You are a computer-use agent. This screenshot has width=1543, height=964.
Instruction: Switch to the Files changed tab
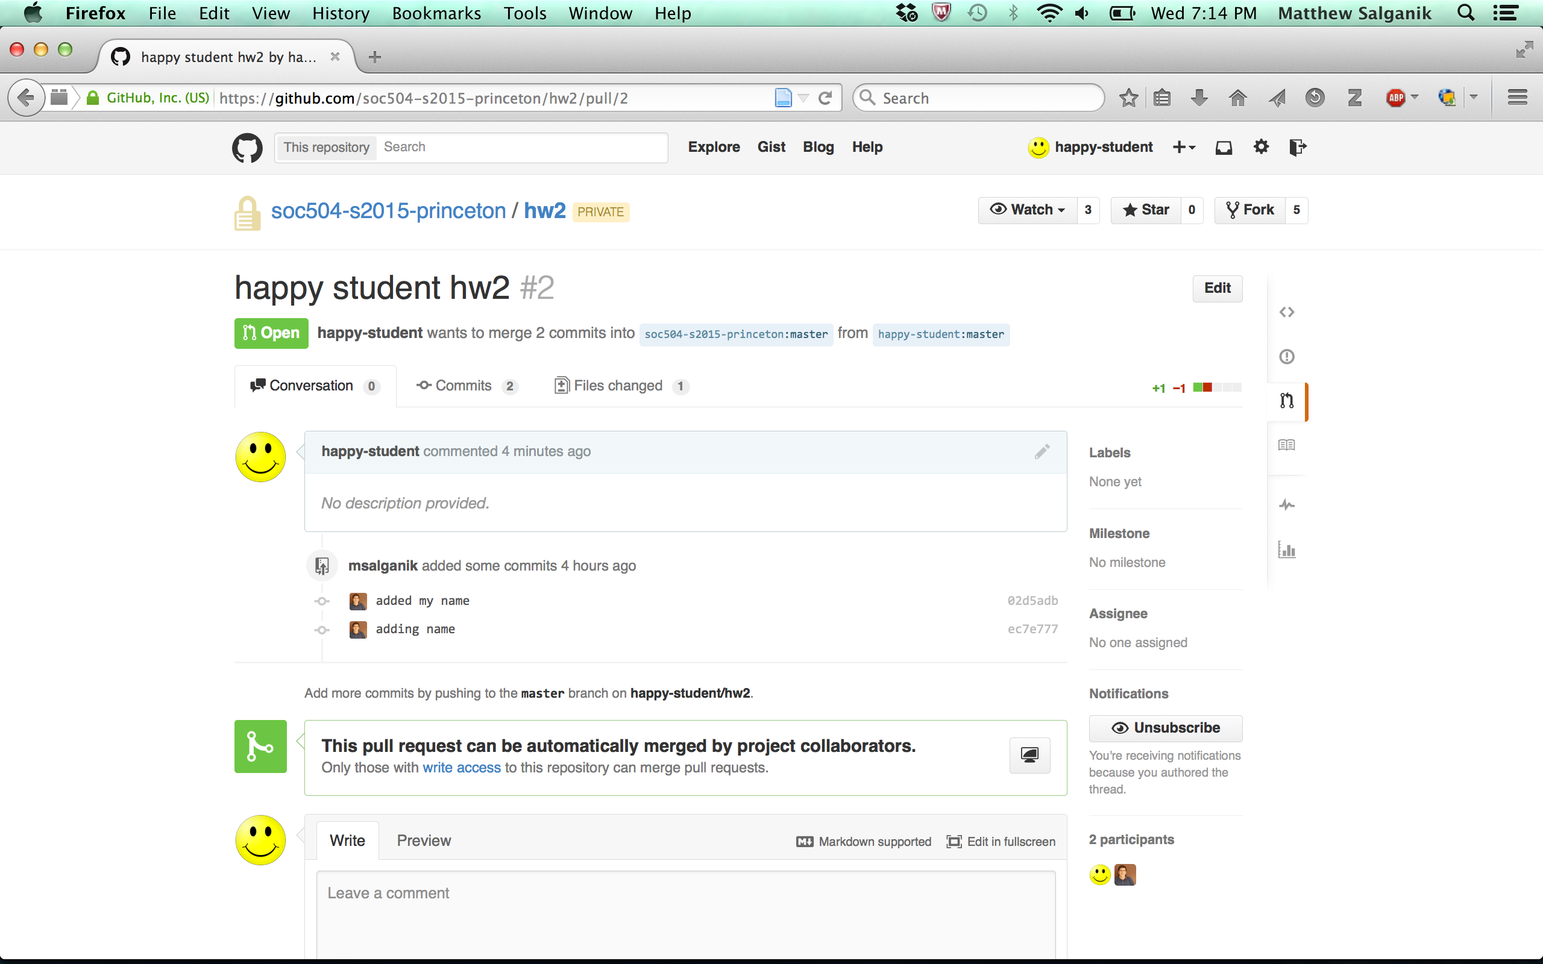(x=618, y=386)
